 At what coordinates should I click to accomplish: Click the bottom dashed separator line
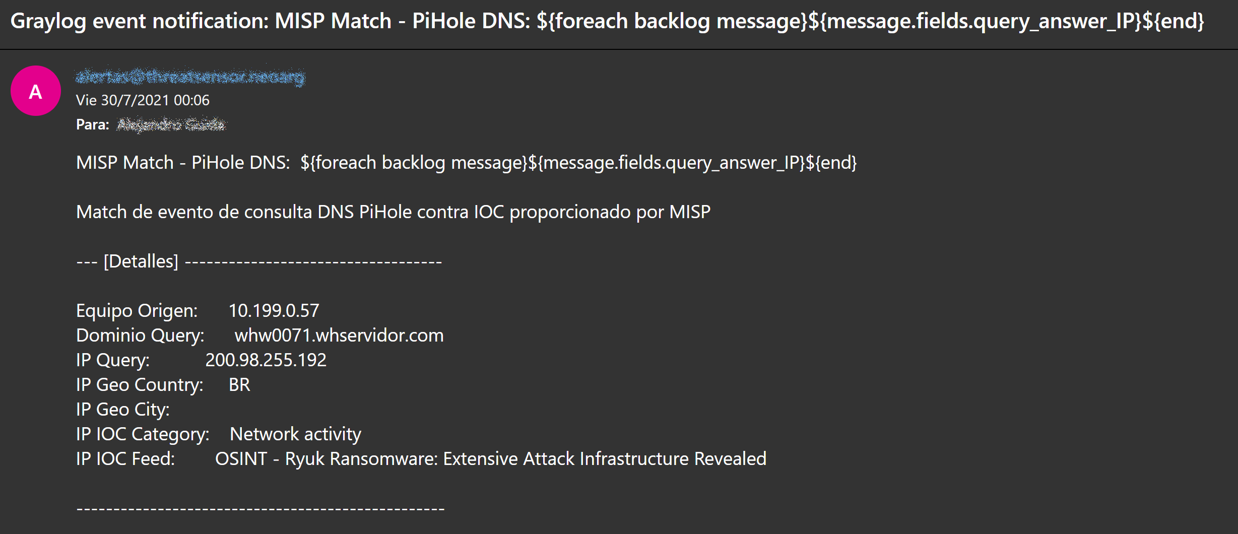(x=260, y=509)
